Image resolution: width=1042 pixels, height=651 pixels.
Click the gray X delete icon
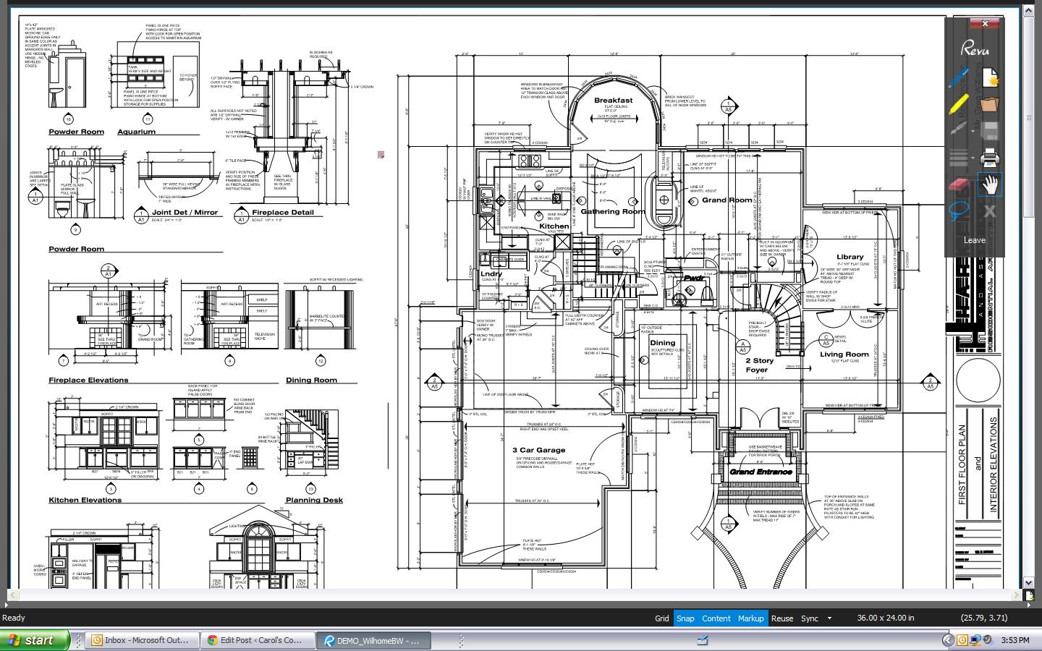click(989, 211)
